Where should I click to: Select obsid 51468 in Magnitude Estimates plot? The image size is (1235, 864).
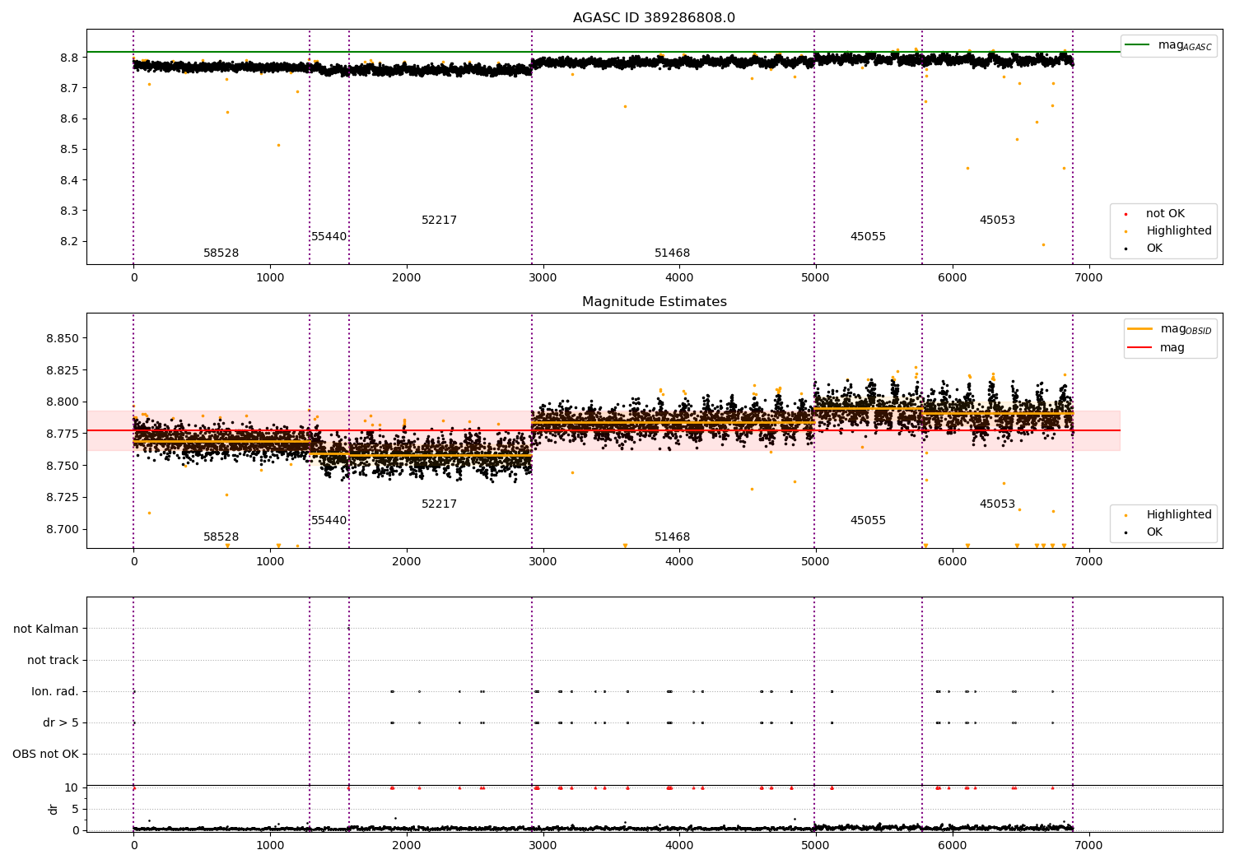[x=673, y=537]
